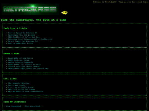Click the View Guestbook link
This screenshot has height=111, width=149.
click(x=14, y=106)
